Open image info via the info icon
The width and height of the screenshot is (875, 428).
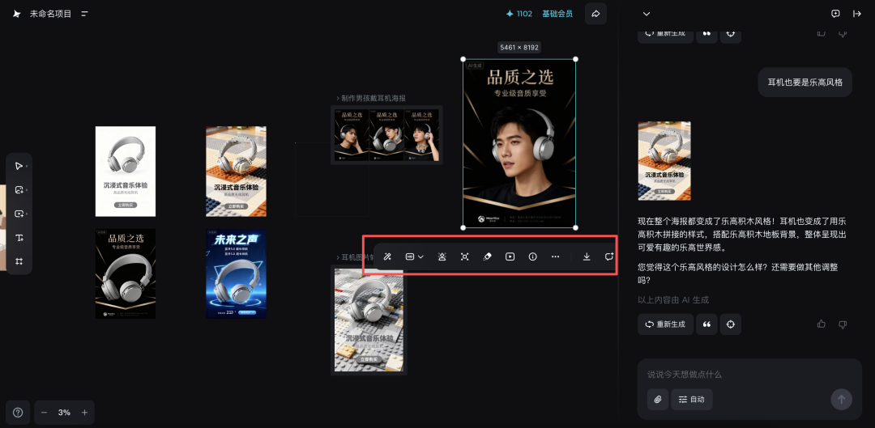(532, 257)
